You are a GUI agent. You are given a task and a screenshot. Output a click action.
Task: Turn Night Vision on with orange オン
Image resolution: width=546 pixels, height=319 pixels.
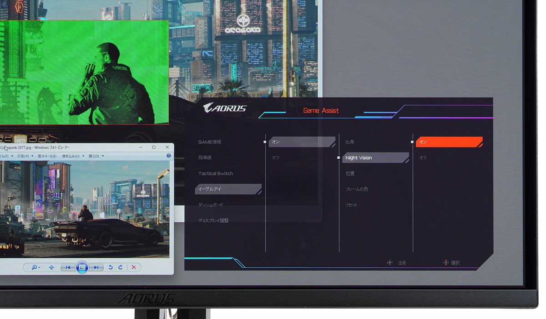click(x=450, y=142)
